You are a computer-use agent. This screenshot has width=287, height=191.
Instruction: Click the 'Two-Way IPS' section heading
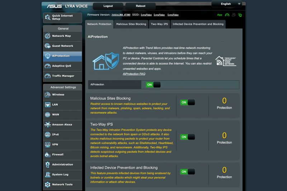tap(102, 124)
